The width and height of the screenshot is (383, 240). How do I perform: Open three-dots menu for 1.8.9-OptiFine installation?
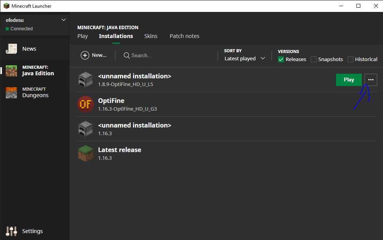point(371,80)
